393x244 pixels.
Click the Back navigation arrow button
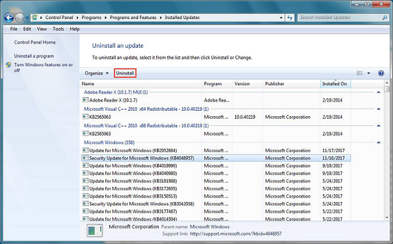point(10,17)
